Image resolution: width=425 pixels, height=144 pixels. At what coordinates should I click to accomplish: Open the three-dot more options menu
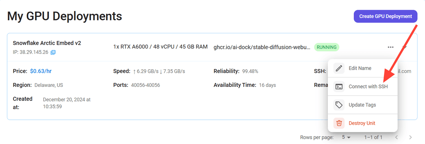click(x=391, y=47)
